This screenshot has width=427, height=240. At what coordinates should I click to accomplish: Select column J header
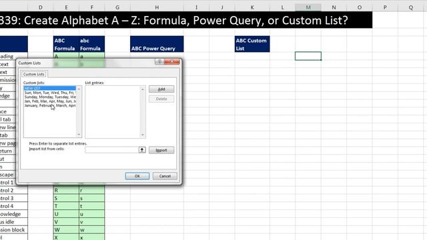(x=222, y=7)
